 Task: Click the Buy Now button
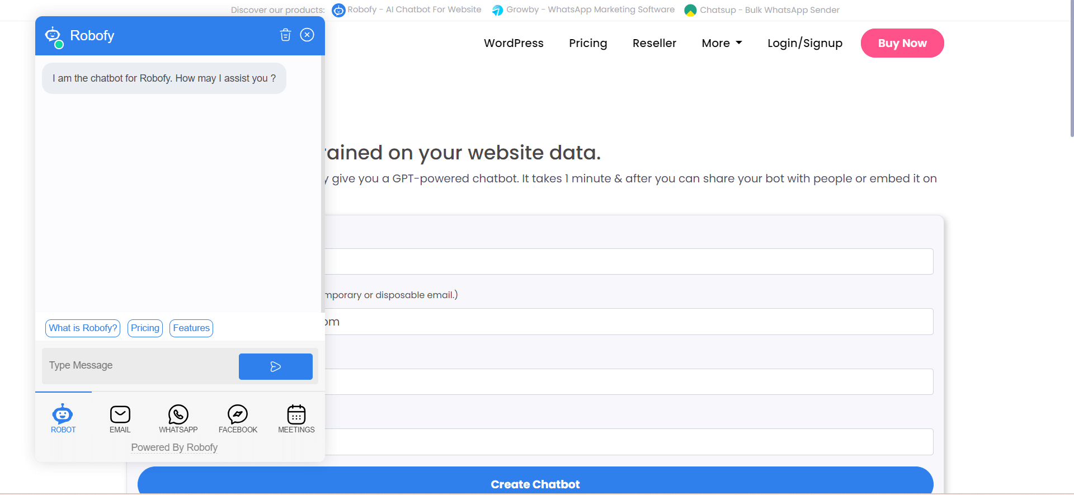point(902,43)
